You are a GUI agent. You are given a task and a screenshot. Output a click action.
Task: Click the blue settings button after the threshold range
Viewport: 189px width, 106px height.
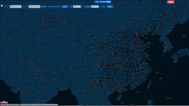(x=110, y=7)
